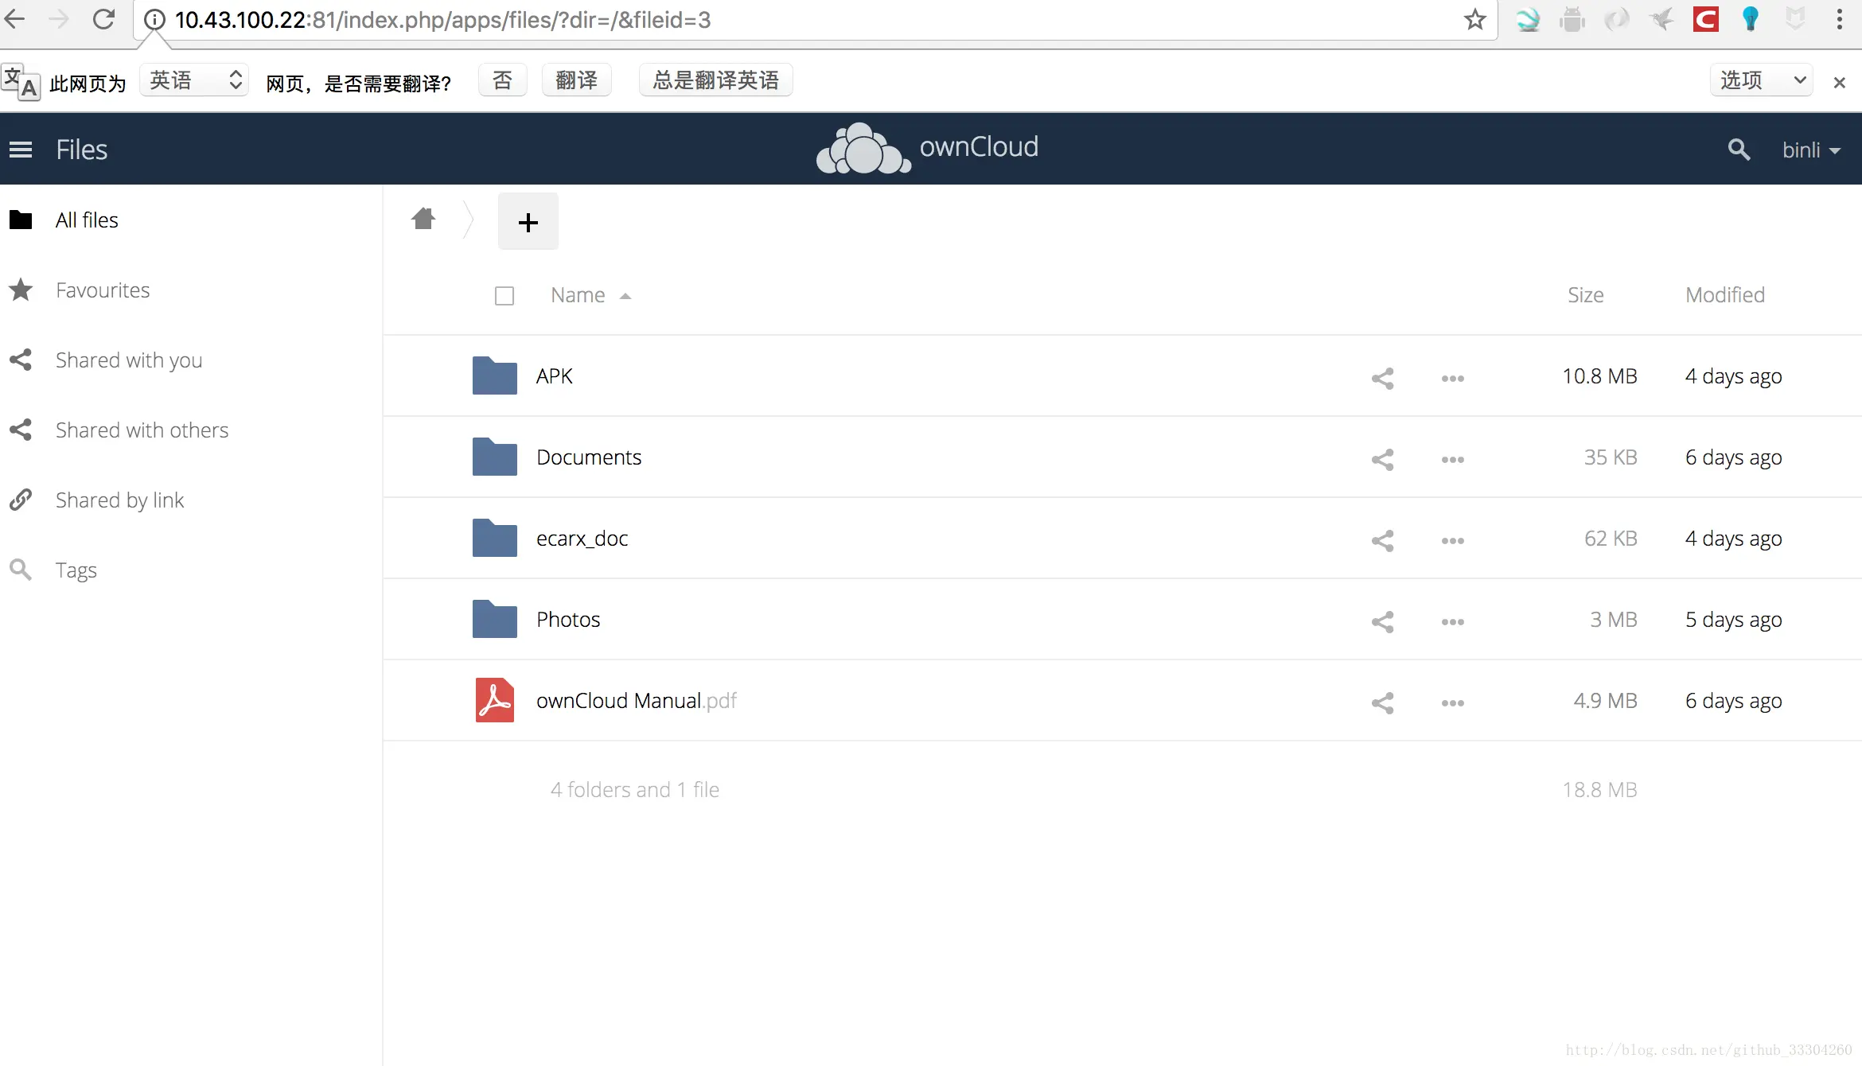1862x1066 pixels.
Task: Select Shared with others in sidebar
Action: pos(142,430)
